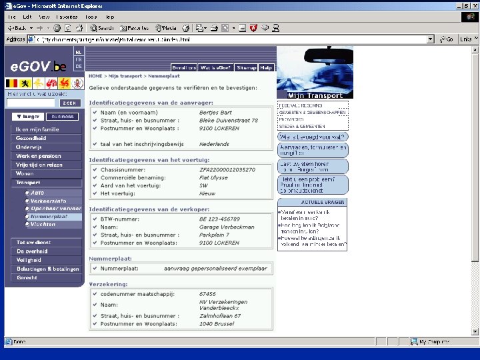Select the Nummerplaat submenu item
480x360 pixels.
pyautogui.click(x=53, y=217)
